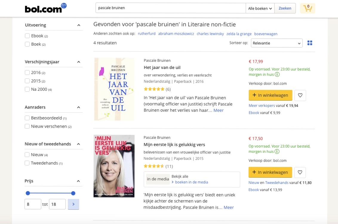The width and height of the screenshot is (338, 224).
Task: Click the right price slider handle
Action: click(x=73, y=193)
